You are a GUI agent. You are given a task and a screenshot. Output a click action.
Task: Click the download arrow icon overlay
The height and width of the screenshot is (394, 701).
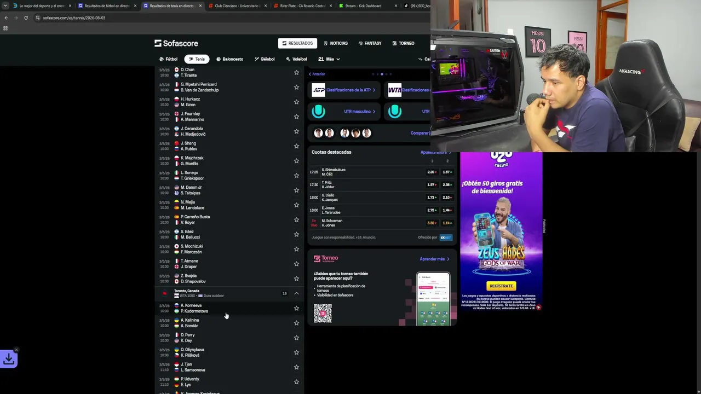[9, 359]
